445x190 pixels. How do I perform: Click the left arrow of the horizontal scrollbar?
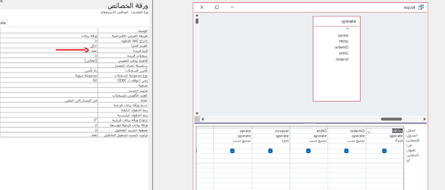[203, 119]
